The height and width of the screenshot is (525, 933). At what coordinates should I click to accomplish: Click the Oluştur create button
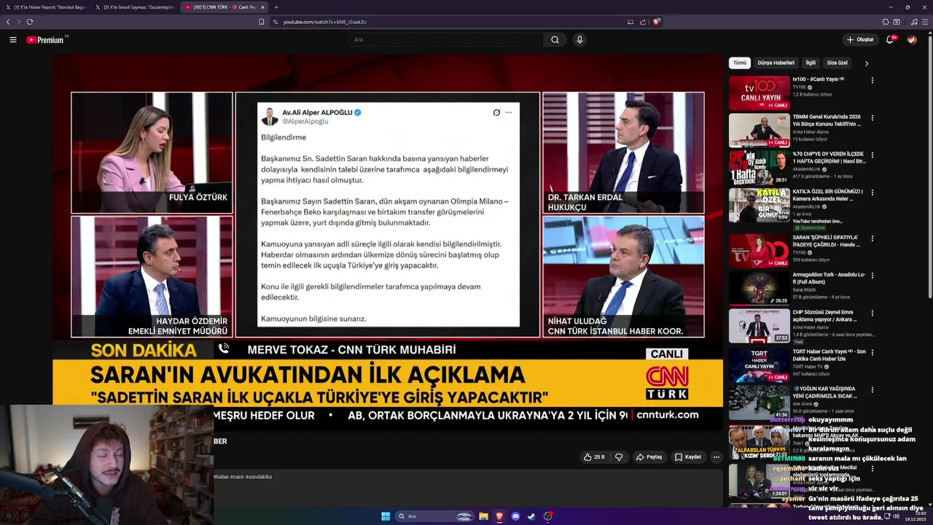click(860, 39)
